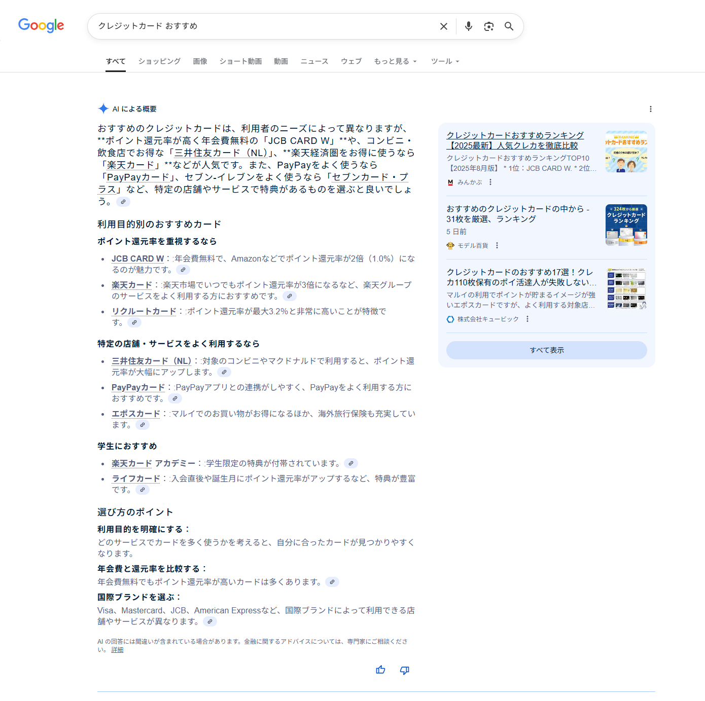
Task: Open three-dot menu beside みんかぶ source
Action: [x=490, y=182]
